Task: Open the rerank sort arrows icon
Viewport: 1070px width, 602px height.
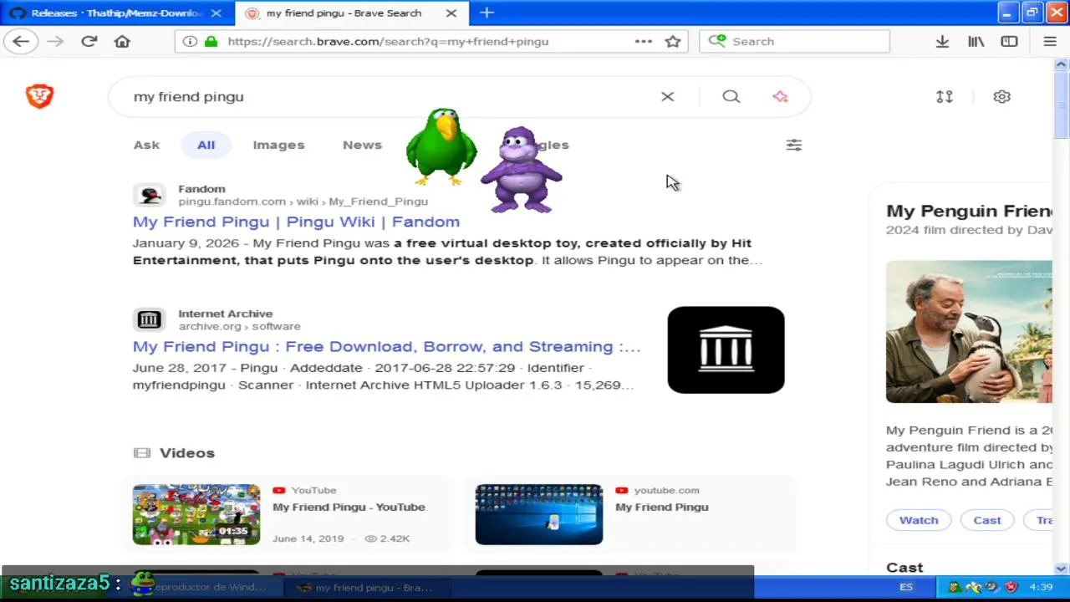Action: click(x=945, y=96)
